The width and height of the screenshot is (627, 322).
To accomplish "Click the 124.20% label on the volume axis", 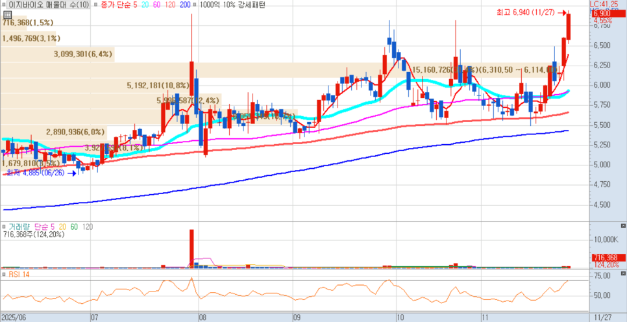I will (x=606, y=264).
